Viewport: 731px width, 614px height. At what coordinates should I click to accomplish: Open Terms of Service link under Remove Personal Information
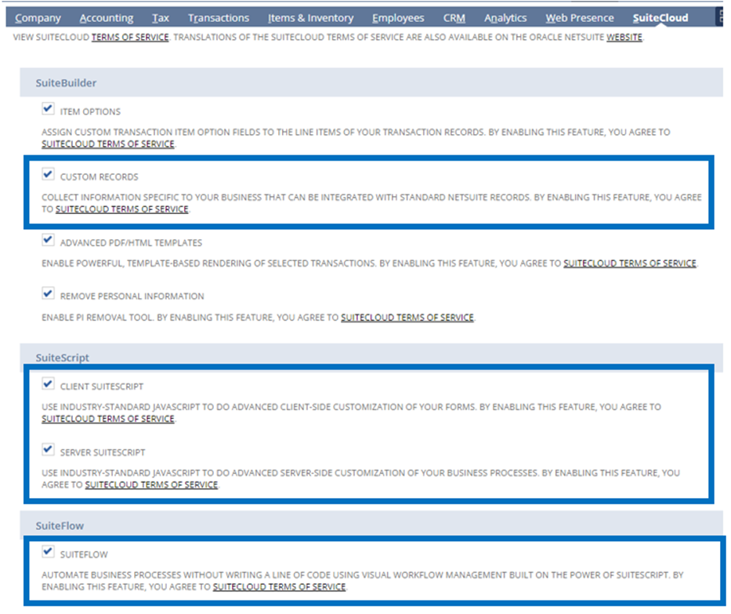pyautogui.click(x=407, y=318)
